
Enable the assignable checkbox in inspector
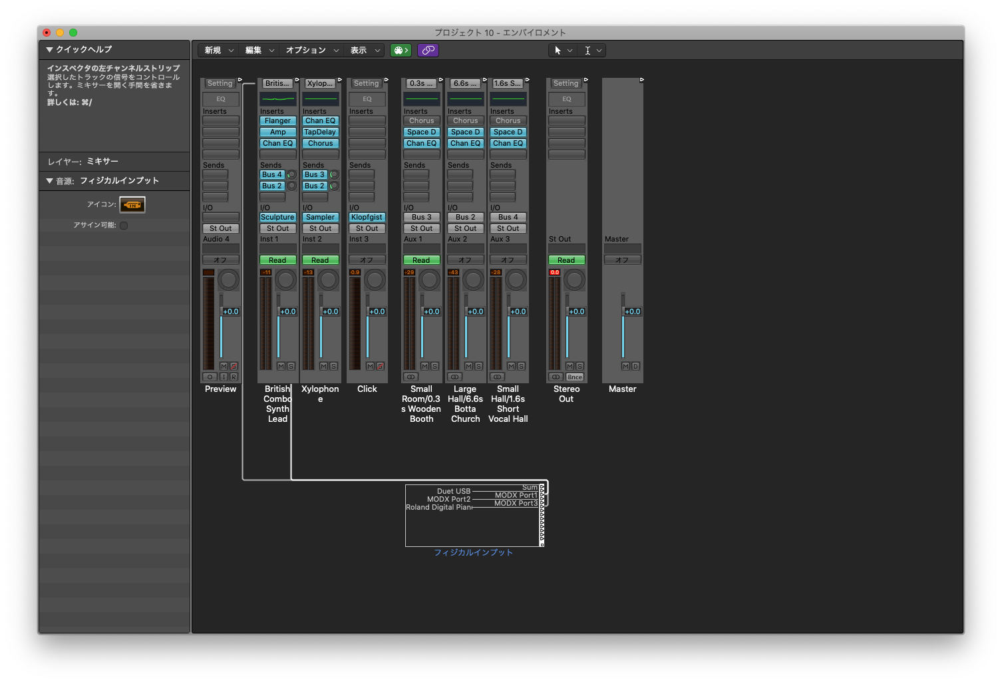[124, 226]
